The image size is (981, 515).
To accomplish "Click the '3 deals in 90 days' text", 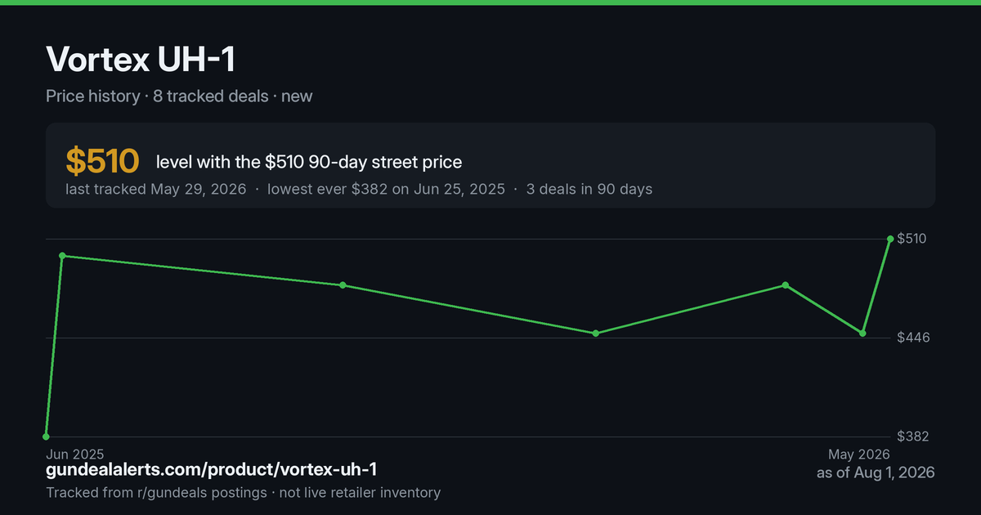I will pos(589,189).
